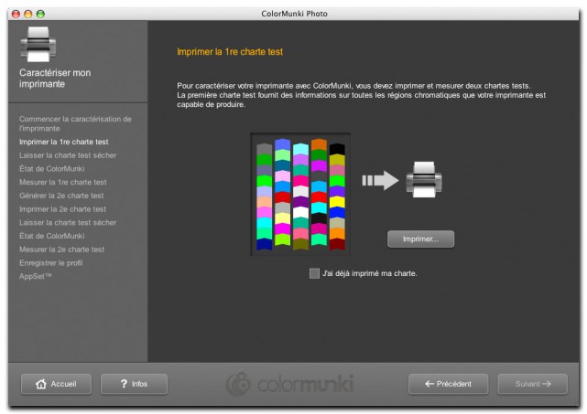587x414 pixels.
Task: Minimize the window with the yellow button
Action: click(28, 14)
